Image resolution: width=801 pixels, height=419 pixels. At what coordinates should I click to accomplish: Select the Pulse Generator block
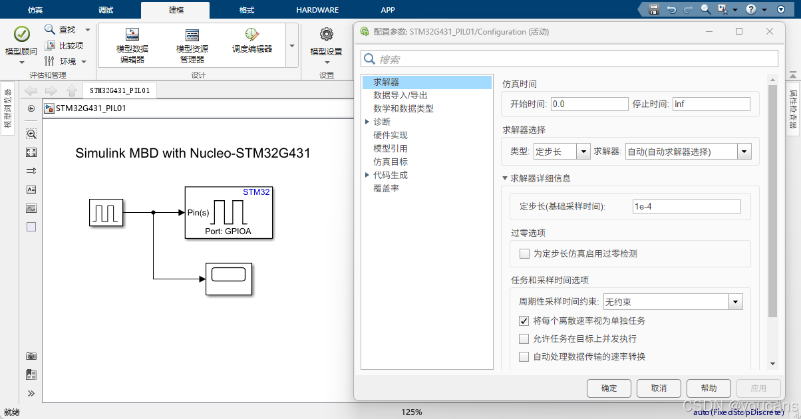106,213
